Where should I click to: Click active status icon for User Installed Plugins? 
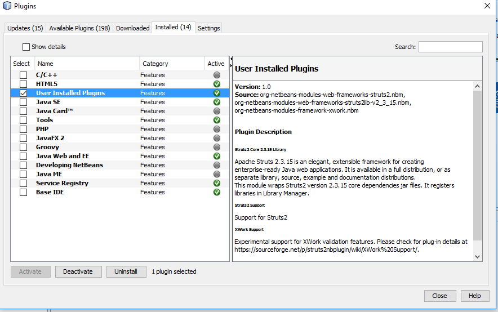(x=217, y=93)
